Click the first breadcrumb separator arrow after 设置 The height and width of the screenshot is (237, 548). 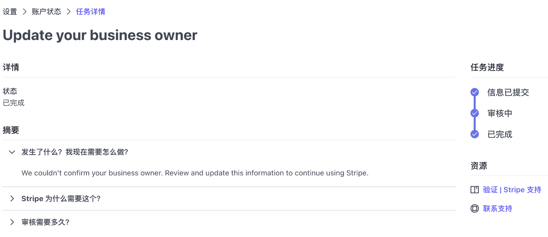pyautogui.click(x=24, y=12)
